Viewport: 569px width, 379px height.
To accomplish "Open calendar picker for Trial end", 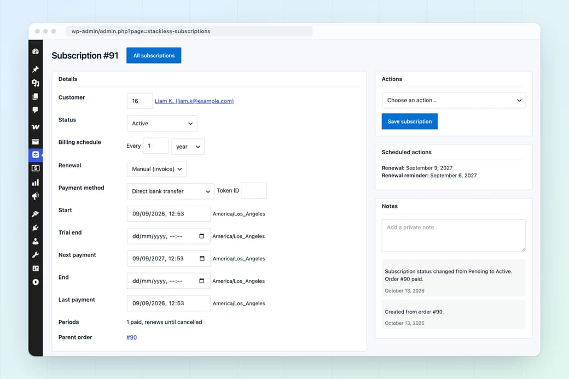I will tap(202, 236).
